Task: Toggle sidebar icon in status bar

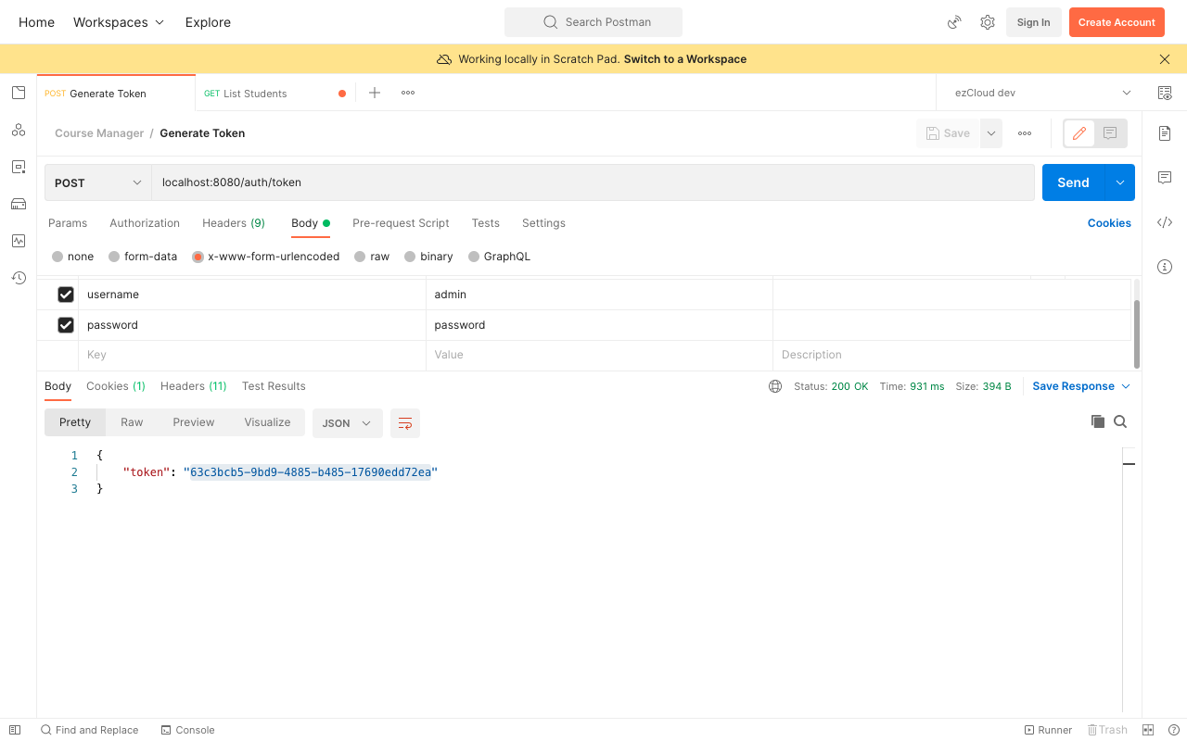Action: coord(15,730)
